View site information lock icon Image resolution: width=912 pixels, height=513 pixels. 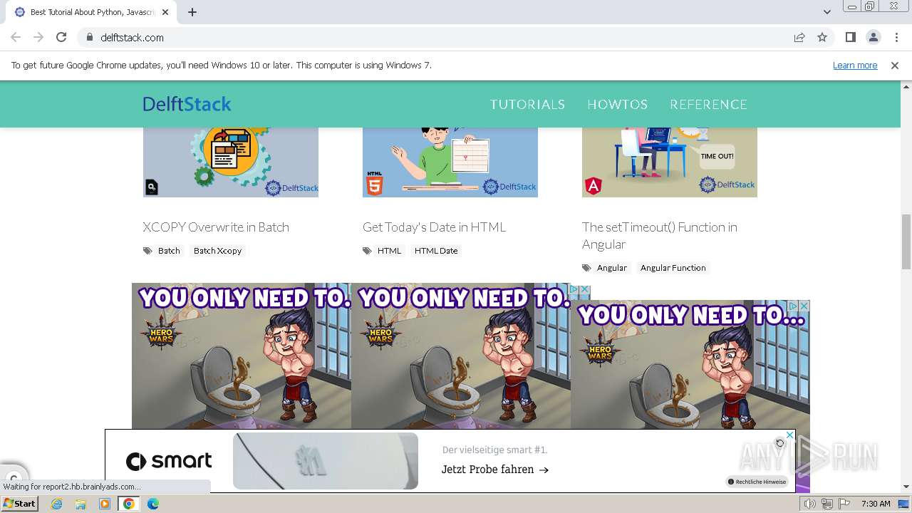click(x=89, y=37)
